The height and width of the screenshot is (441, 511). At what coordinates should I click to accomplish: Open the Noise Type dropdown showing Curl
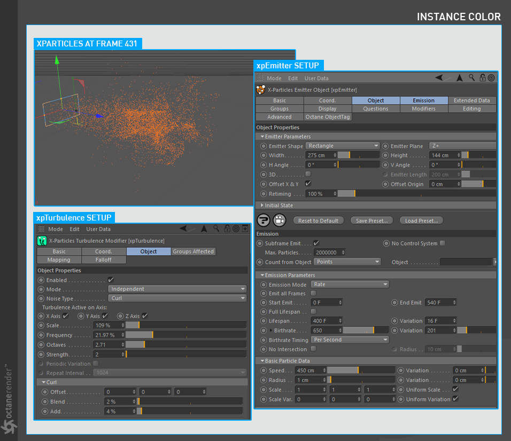click(x=177, y=298)
